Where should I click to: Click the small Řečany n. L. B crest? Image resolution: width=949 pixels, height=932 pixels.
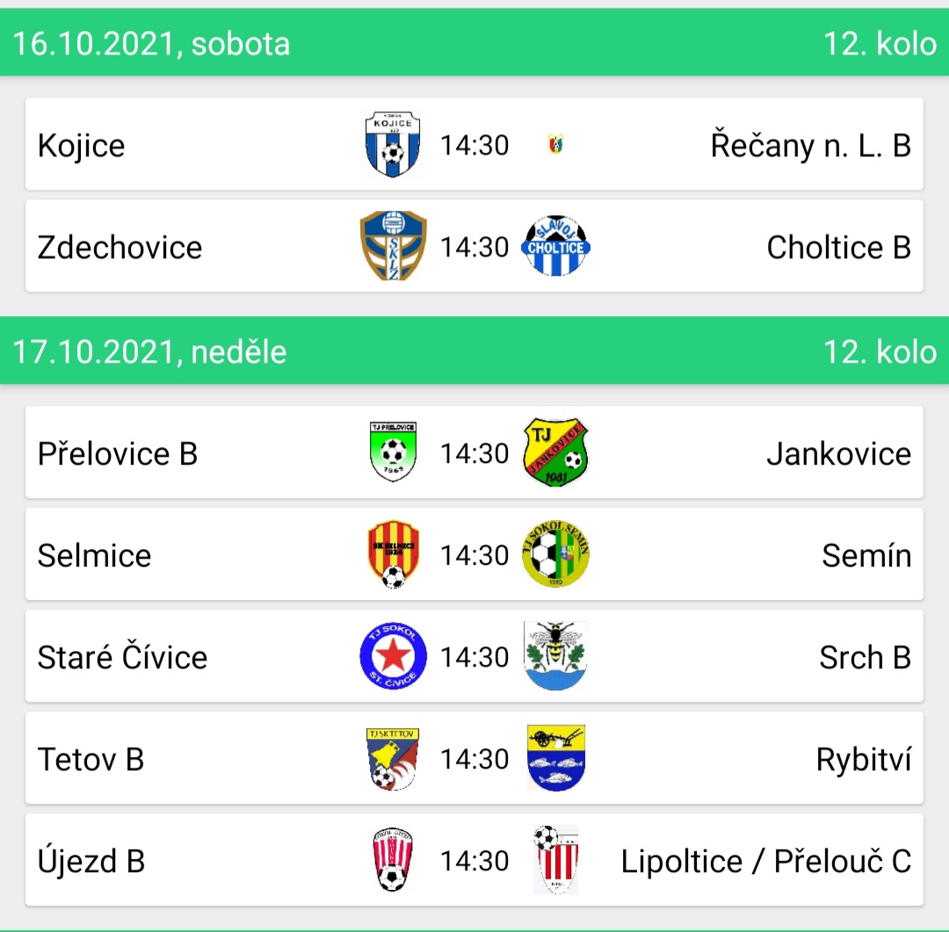[x=555, y=145]
